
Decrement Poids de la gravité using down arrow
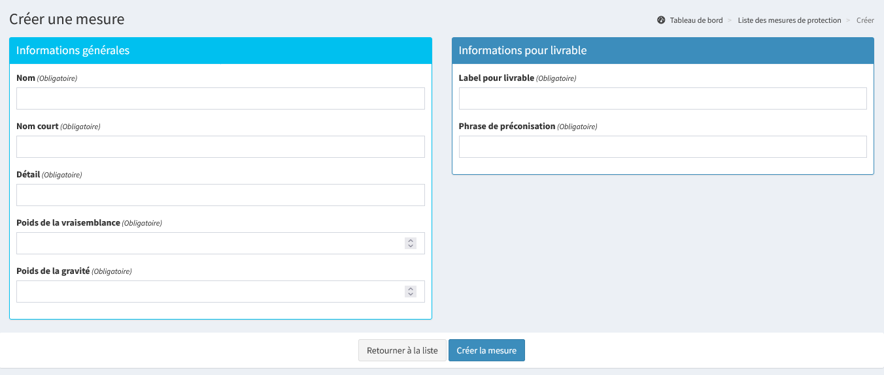point(411,295)
